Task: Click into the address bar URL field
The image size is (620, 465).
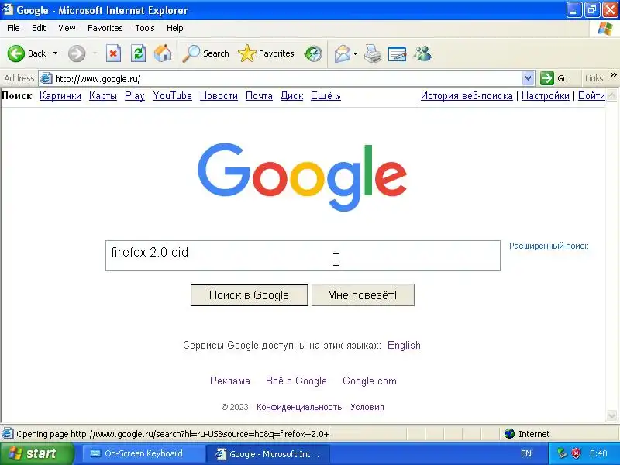Action: point(288,79)
